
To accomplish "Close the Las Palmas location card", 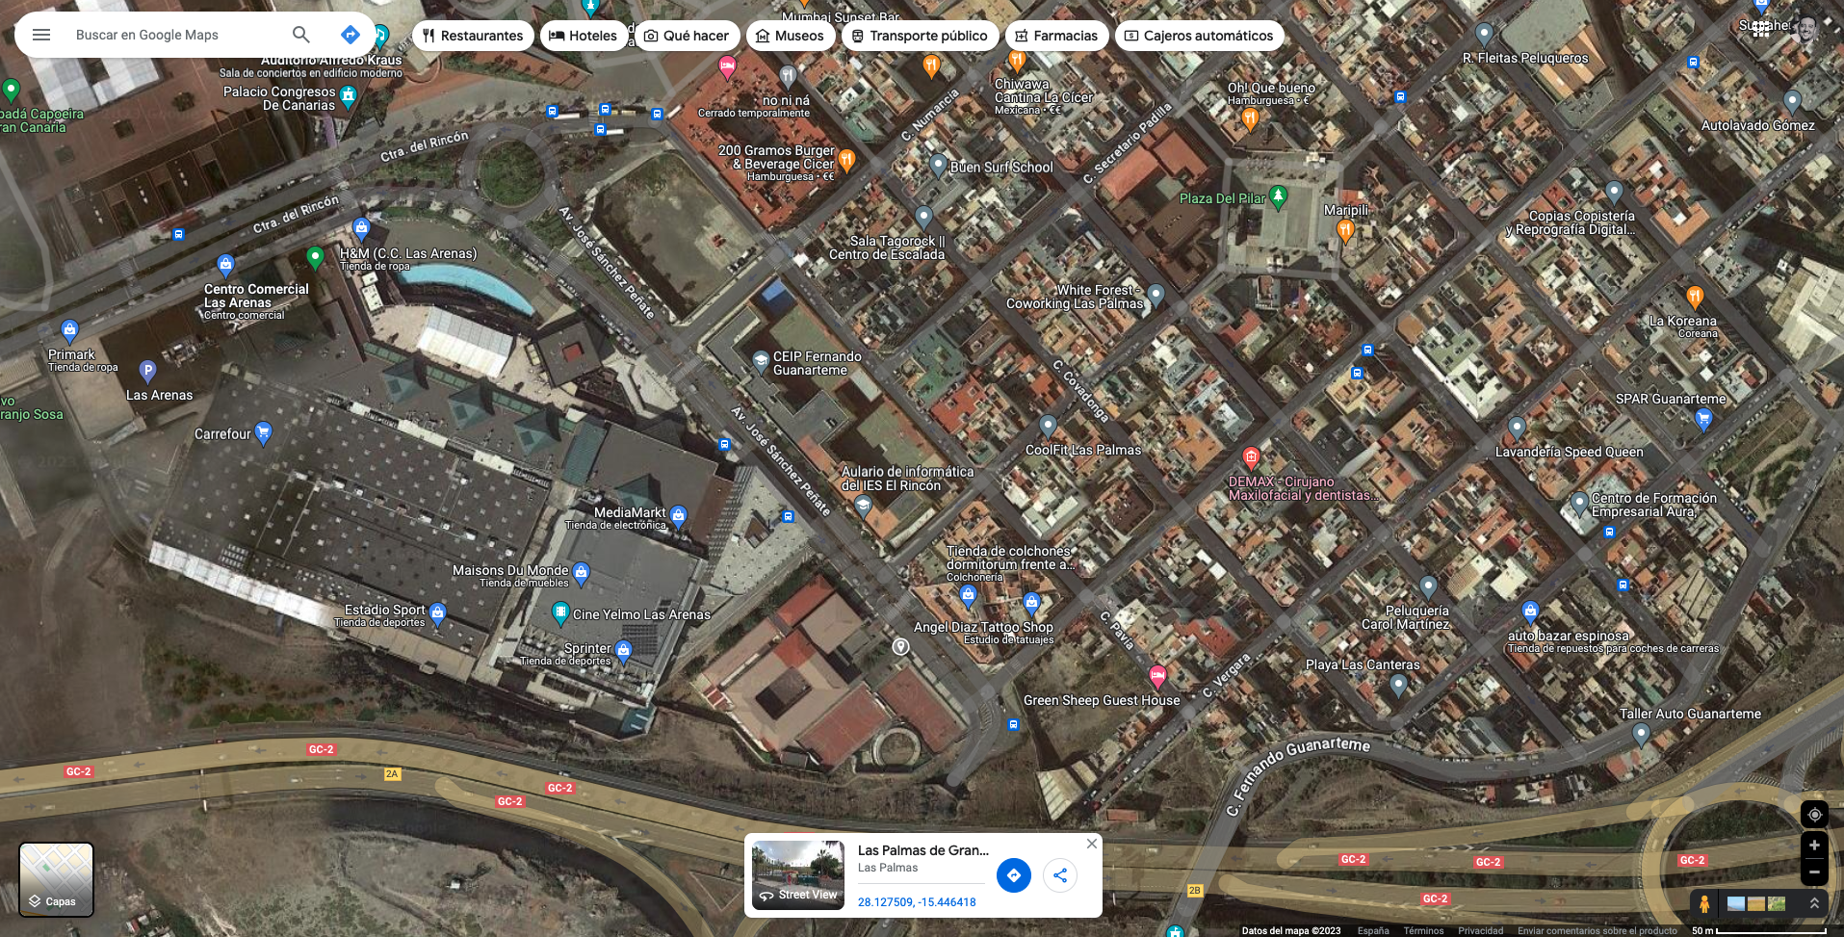I will (1092, 844).
